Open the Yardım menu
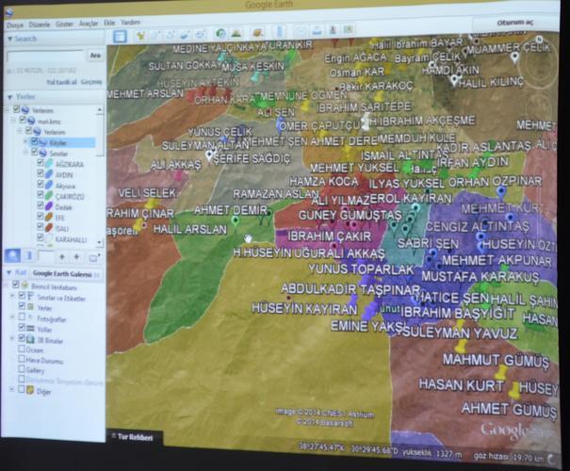The height and width of the screenshot is (471, 570). [130, 23]
